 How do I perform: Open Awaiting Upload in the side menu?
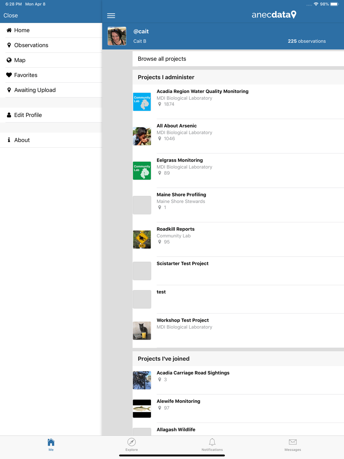pyautogui.click(x=51, y=90)
